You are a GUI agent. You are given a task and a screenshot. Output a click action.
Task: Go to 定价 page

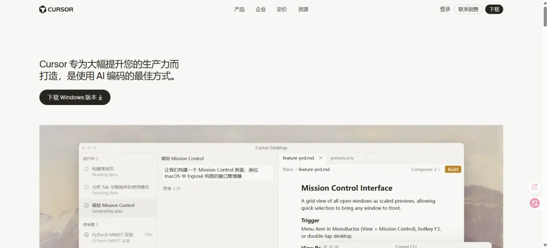click(x=282, y=10)
